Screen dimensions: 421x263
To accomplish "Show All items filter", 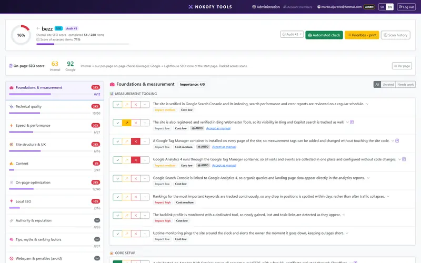I will tap(377, 85).
